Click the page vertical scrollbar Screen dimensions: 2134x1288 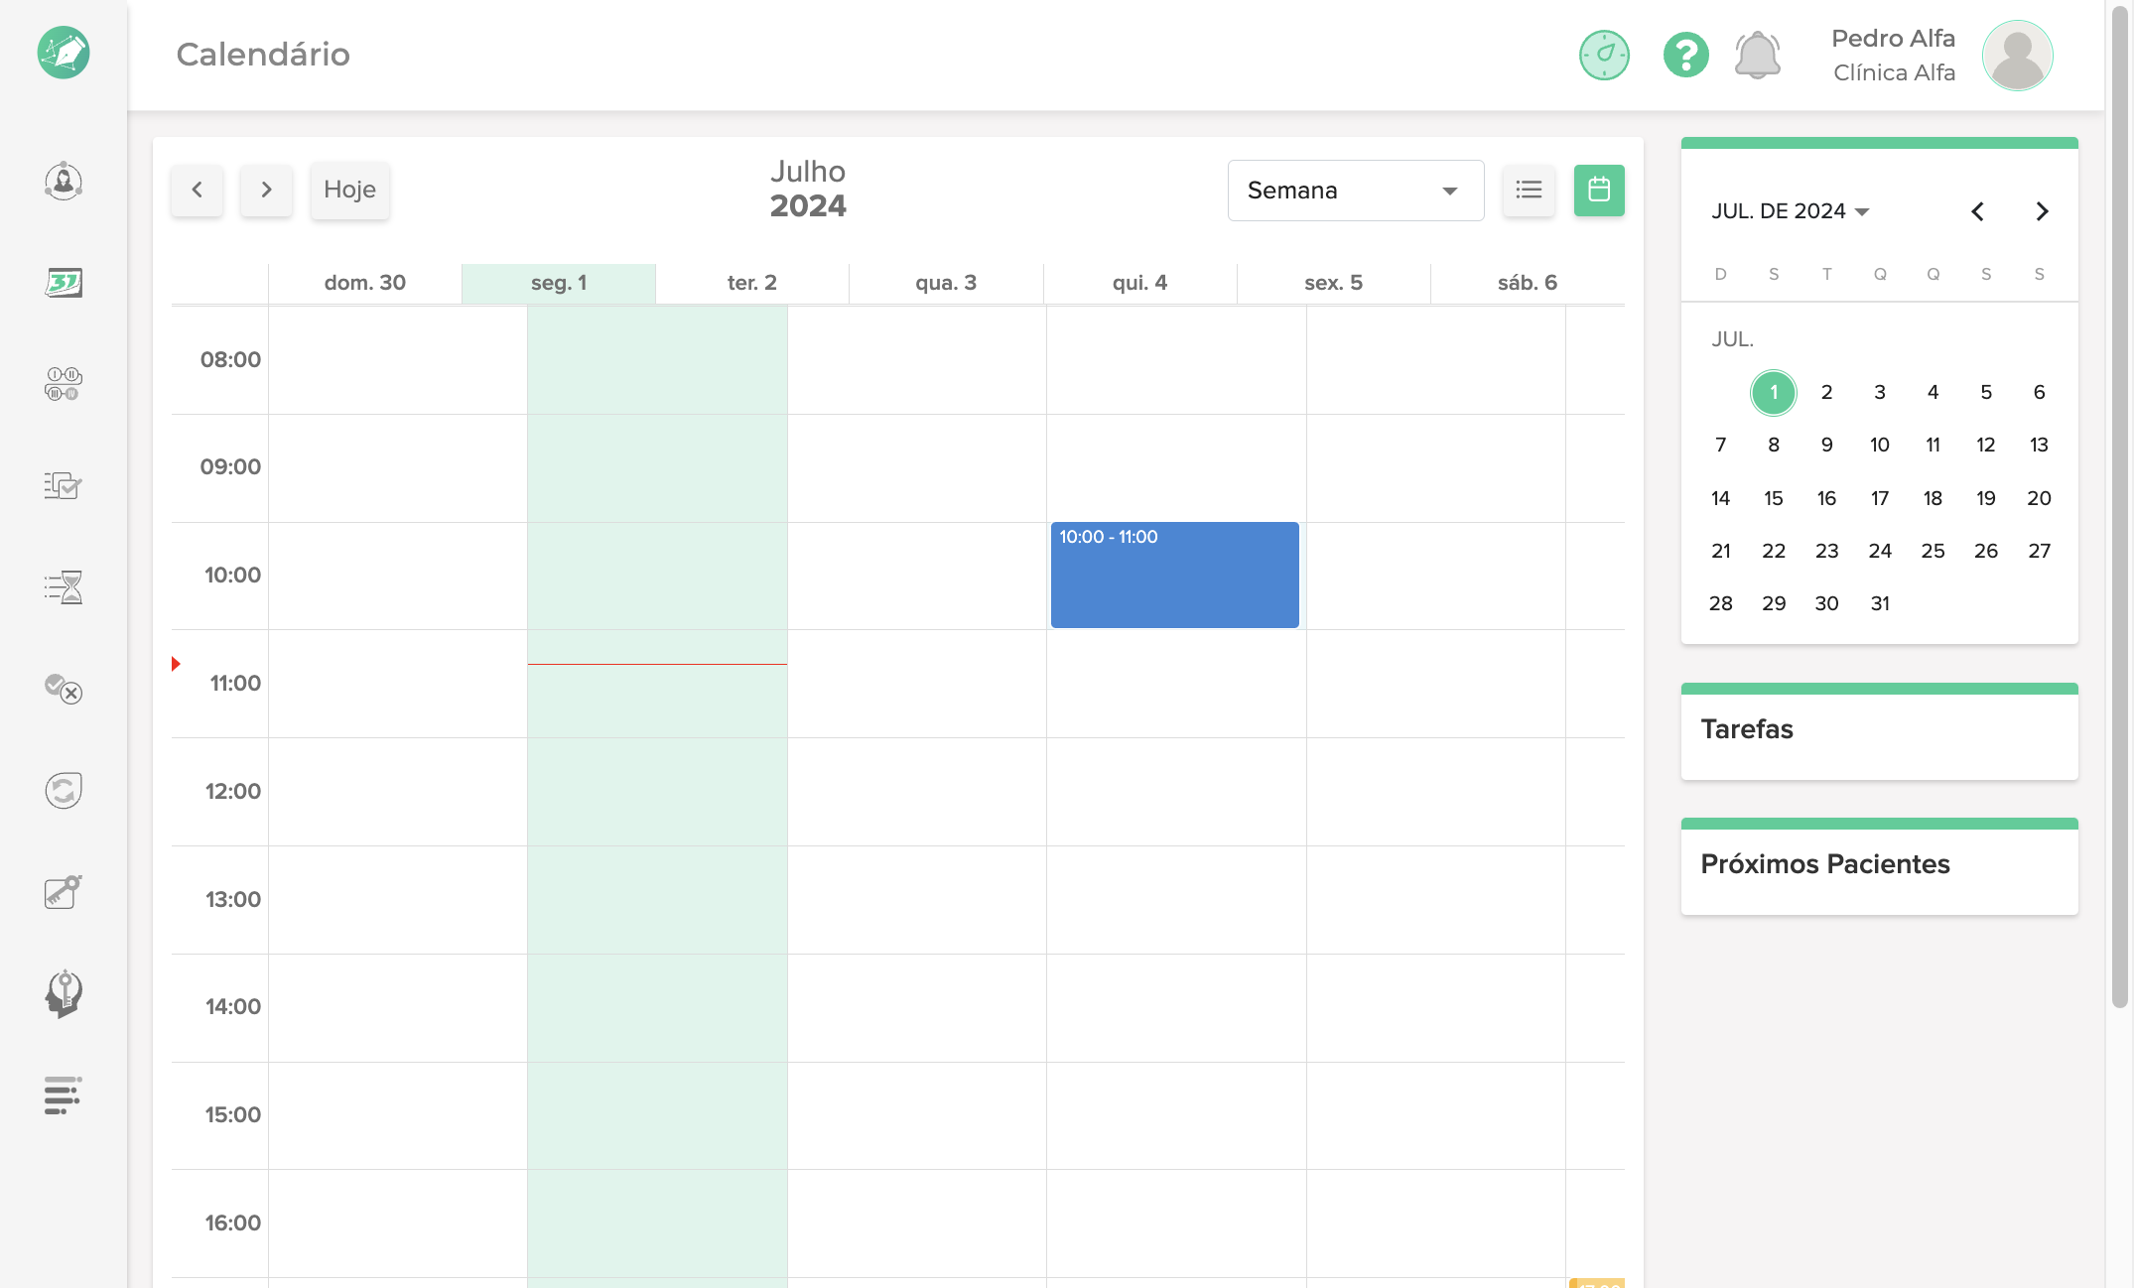(2120, 506)
